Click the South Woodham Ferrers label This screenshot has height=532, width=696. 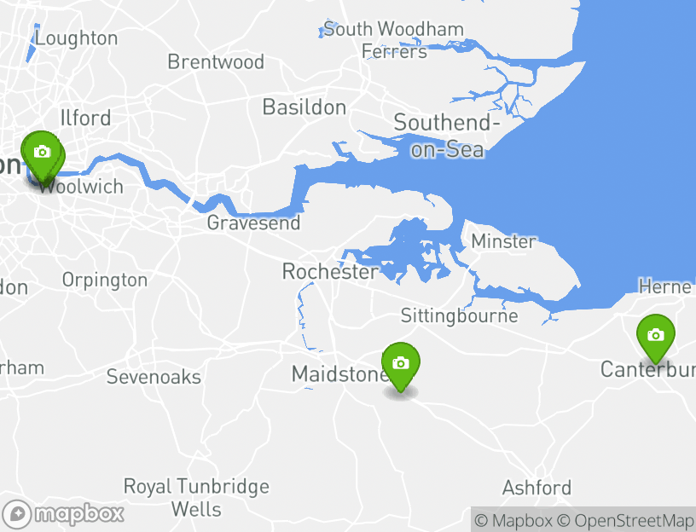pyautogui.click(x=394, y=40)
